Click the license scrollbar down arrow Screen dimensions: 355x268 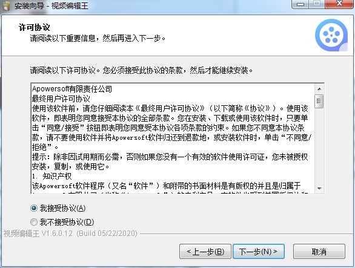coord(319,188)
